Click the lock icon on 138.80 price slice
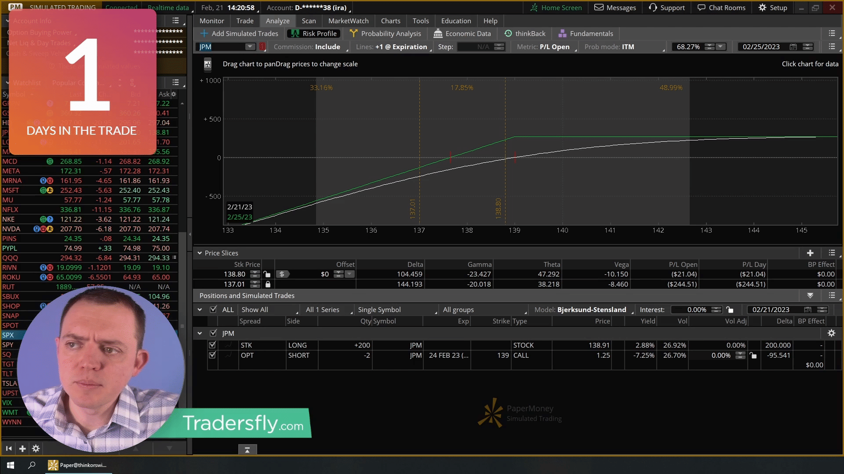This screenshot has height=474, width=844. (267, 274)
